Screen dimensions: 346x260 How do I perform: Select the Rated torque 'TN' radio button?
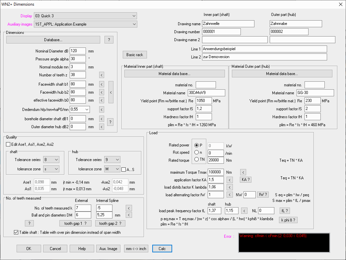pos(197,160)
